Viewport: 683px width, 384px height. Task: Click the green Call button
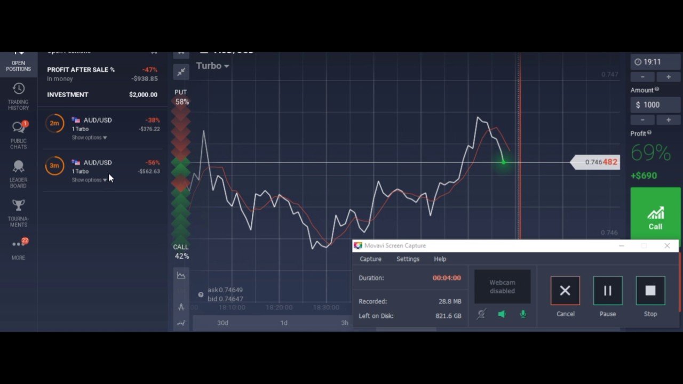point(655,213)
